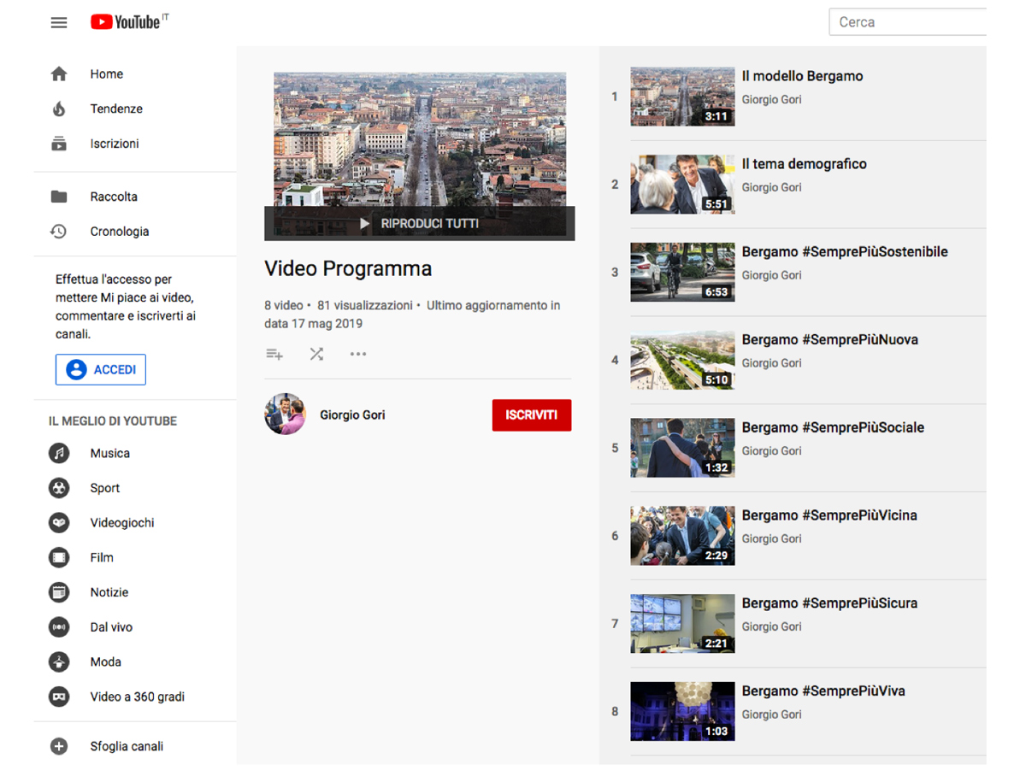
Task: Click the ACCEDI sign-in button
Action: [x=101, y=370]
